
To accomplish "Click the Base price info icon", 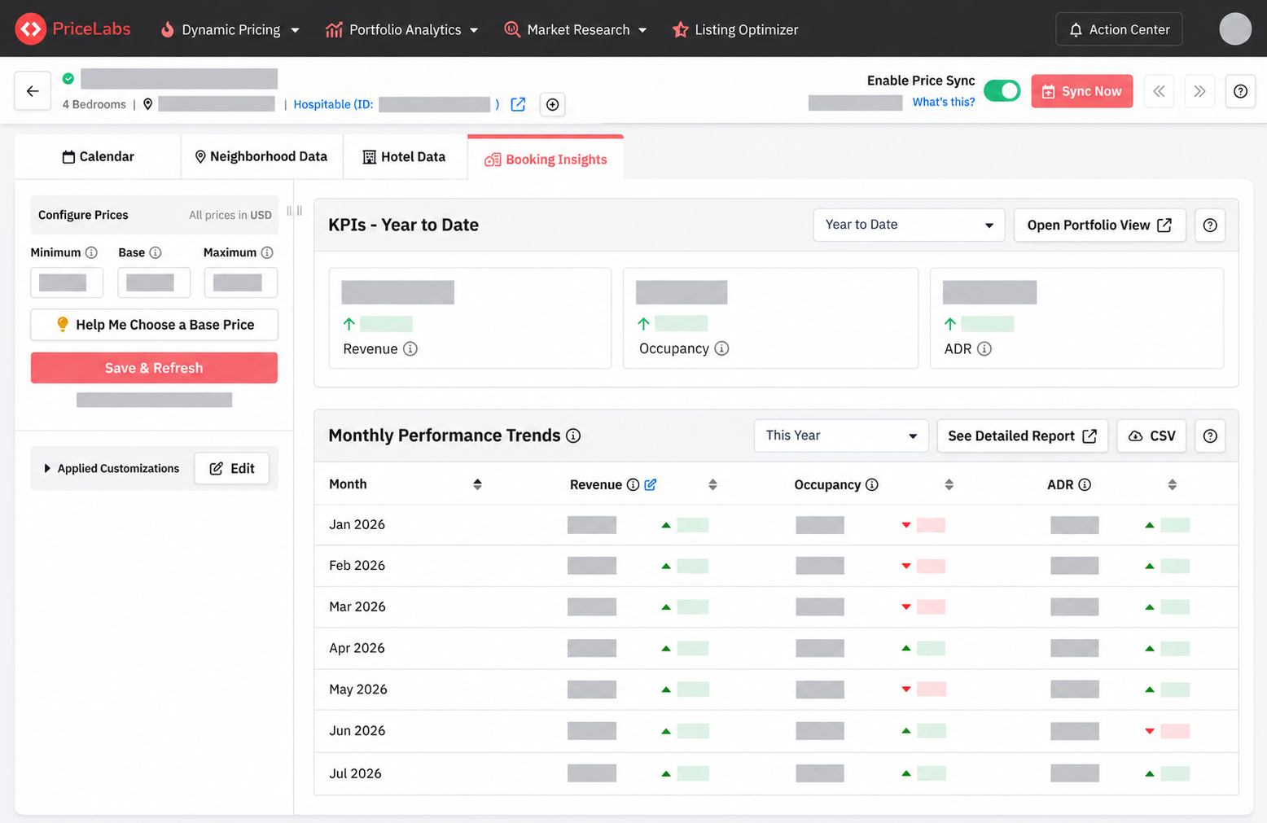I will 156,252.
